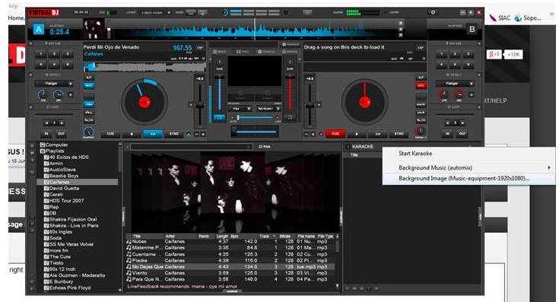Select the Beastie Boys playlist
This screenshot has height=302, width=559.
tap(63, 176)
